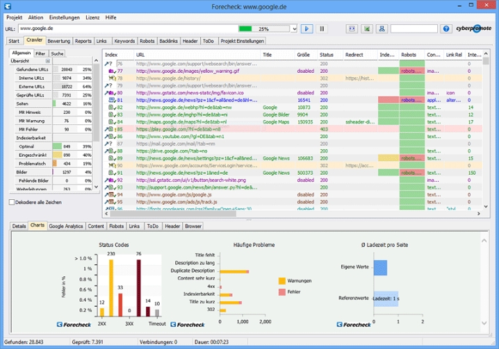Click the search input field in the toolbar
Image resolution: width=499 pixels, height=349 pixels.
(x=414, y=28)
